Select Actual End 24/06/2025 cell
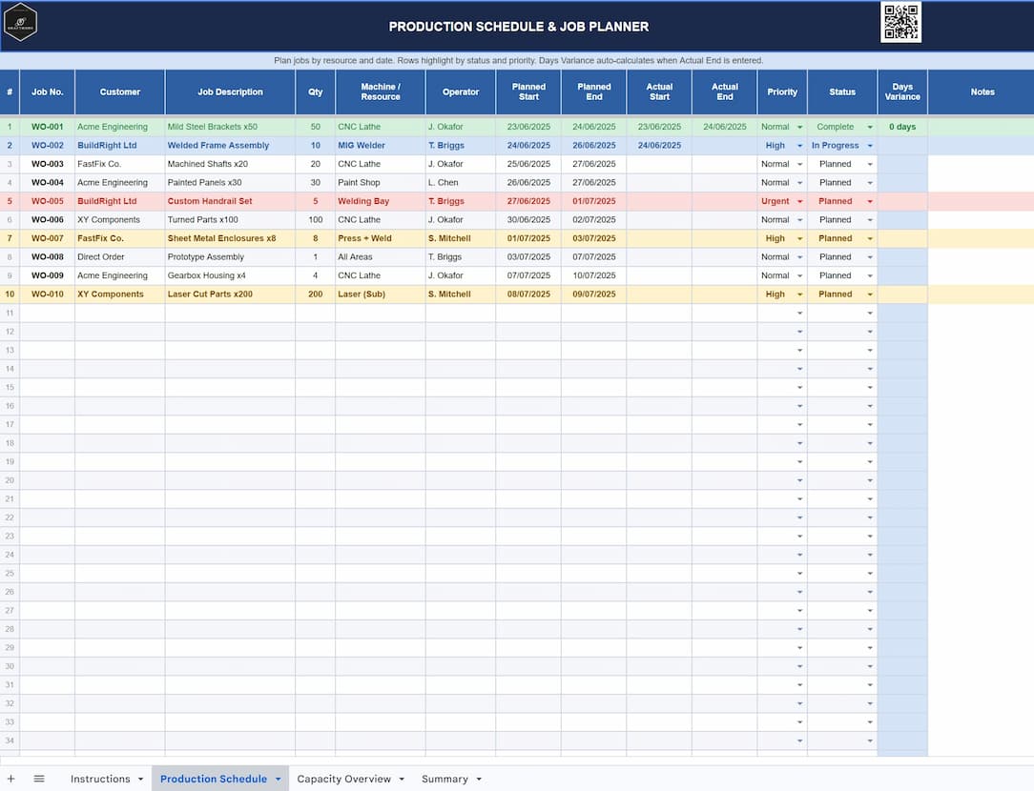 725,127
